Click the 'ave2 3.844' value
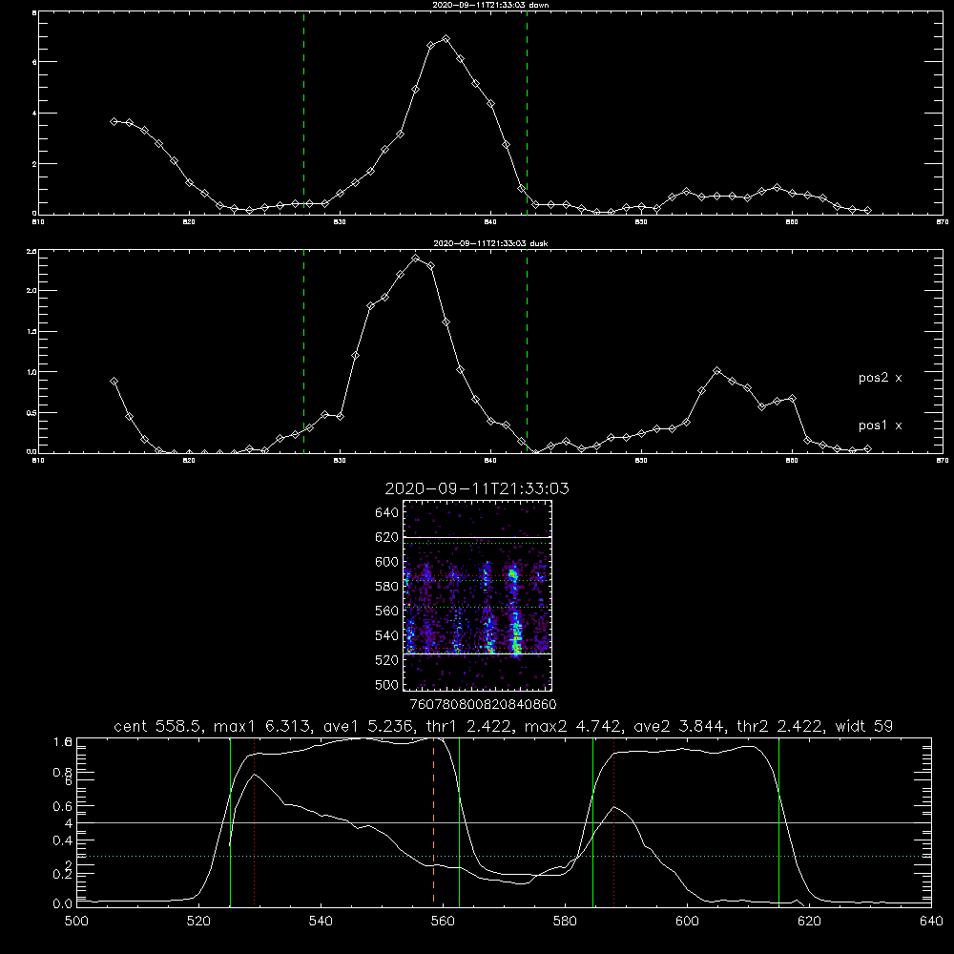The height and width of the screenshot is (954, 954). pos(680,726)
